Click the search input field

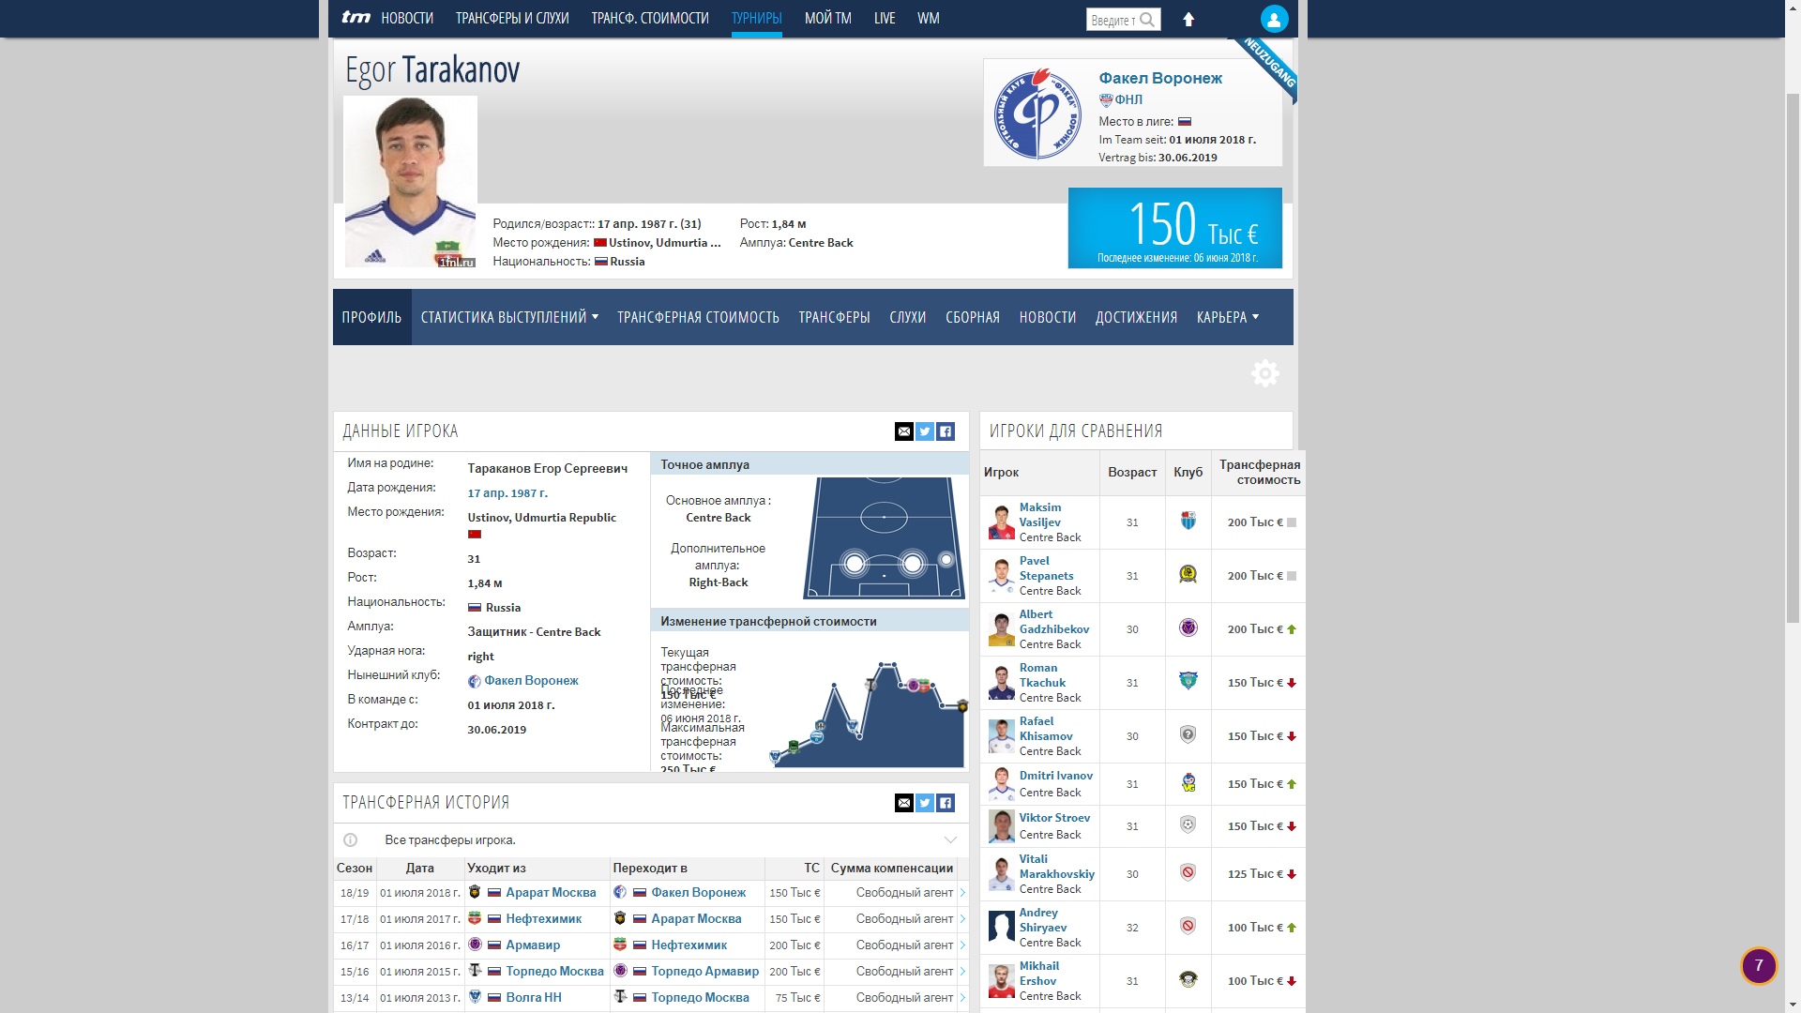click(x=1112, y=20)
